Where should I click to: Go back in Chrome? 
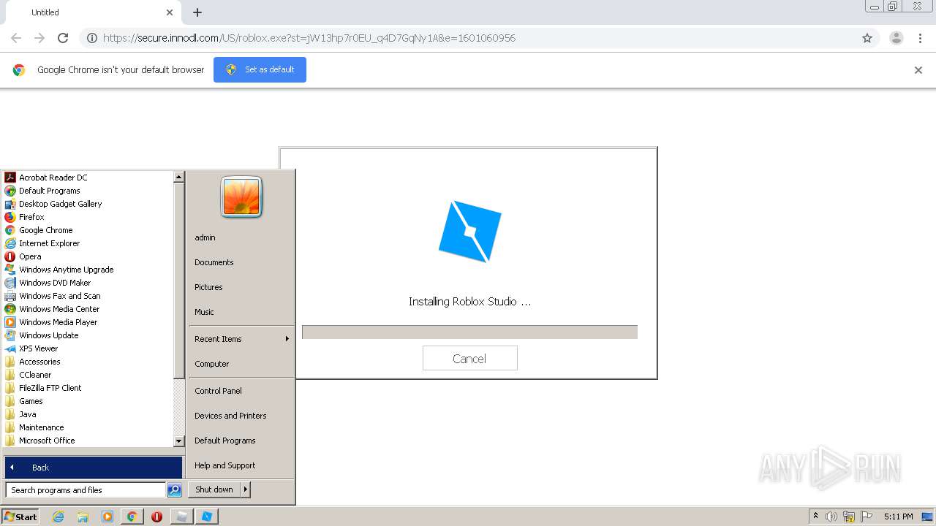[16, 38]
